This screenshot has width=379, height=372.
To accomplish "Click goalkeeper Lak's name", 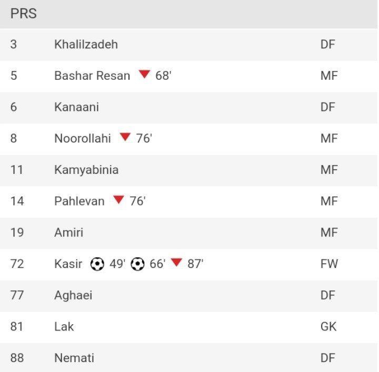I will (x=64, y=326).
